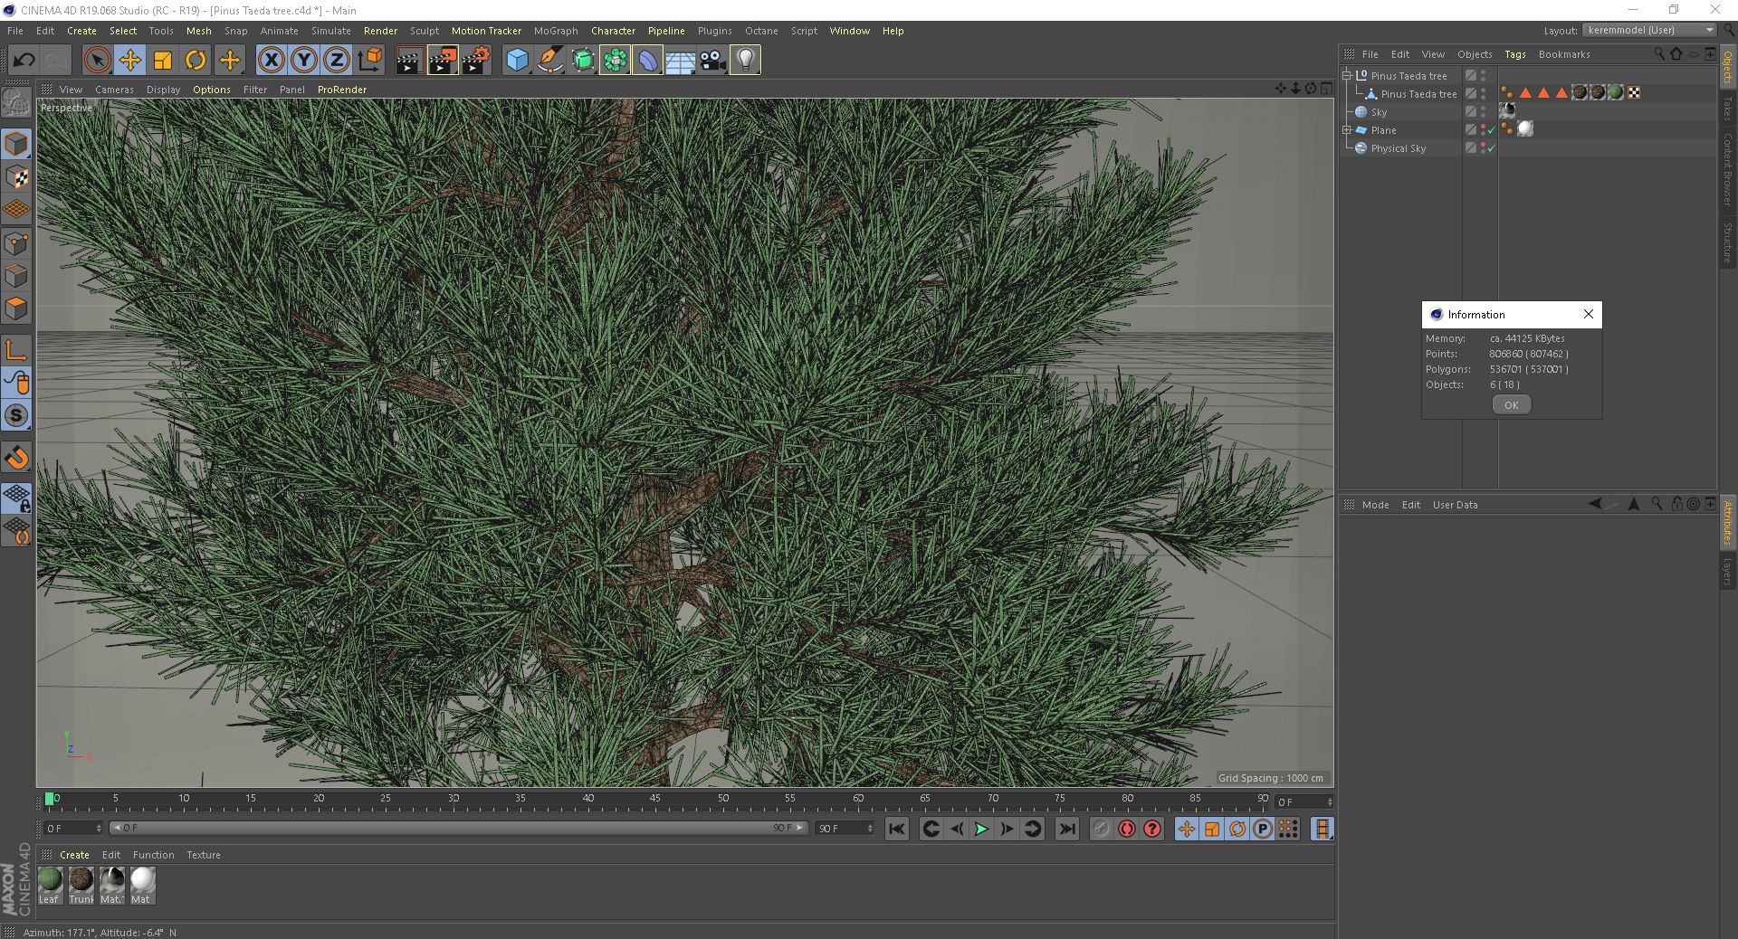Select the Move tool
This screenshot has width=1738, height=939.
tap(129, 61)
